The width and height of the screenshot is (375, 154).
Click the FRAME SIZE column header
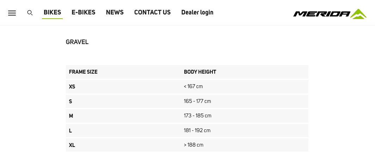[x=83, y=72]
